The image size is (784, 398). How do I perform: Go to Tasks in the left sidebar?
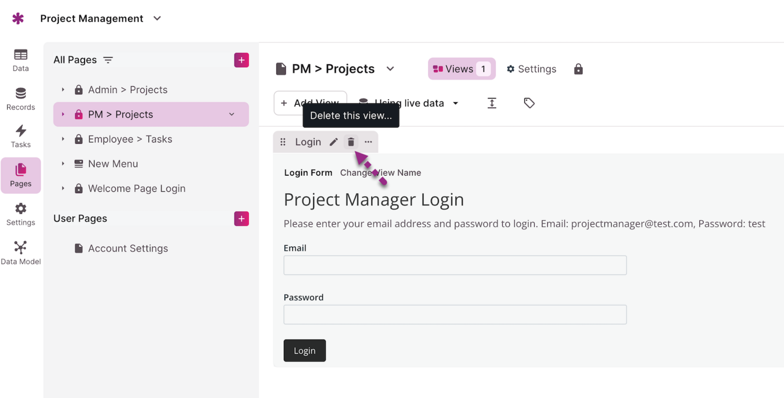click(21, 136)
